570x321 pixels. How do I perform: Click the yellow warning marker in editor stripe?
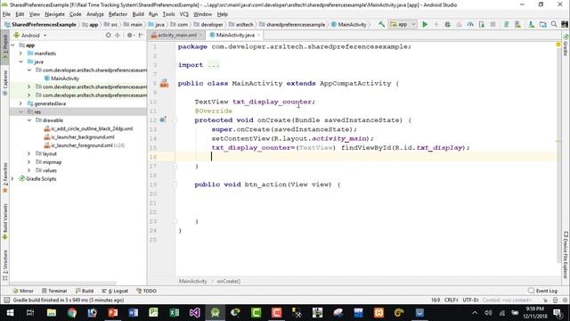558,45
